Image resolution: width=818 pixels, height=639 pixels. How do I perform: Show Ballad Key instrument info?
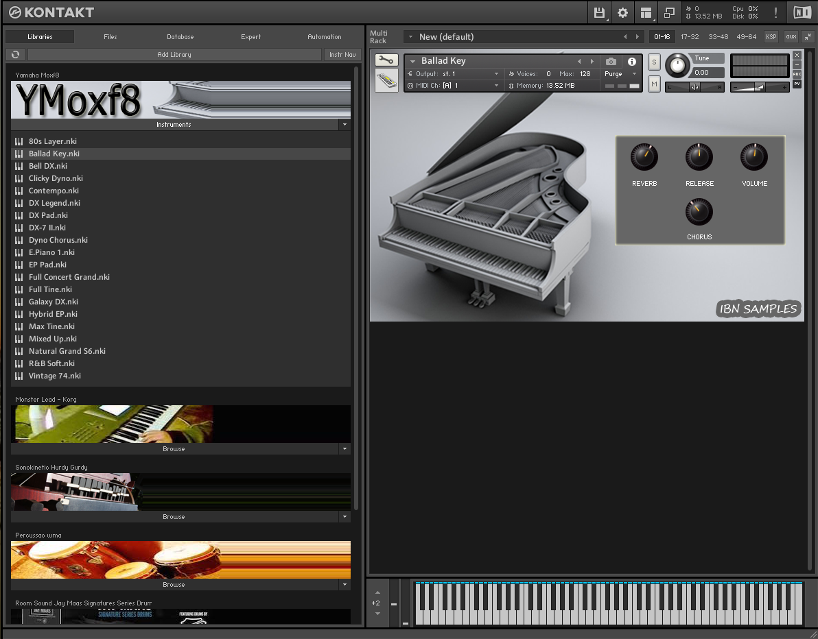pyautogui.click(x=632, y=62)
